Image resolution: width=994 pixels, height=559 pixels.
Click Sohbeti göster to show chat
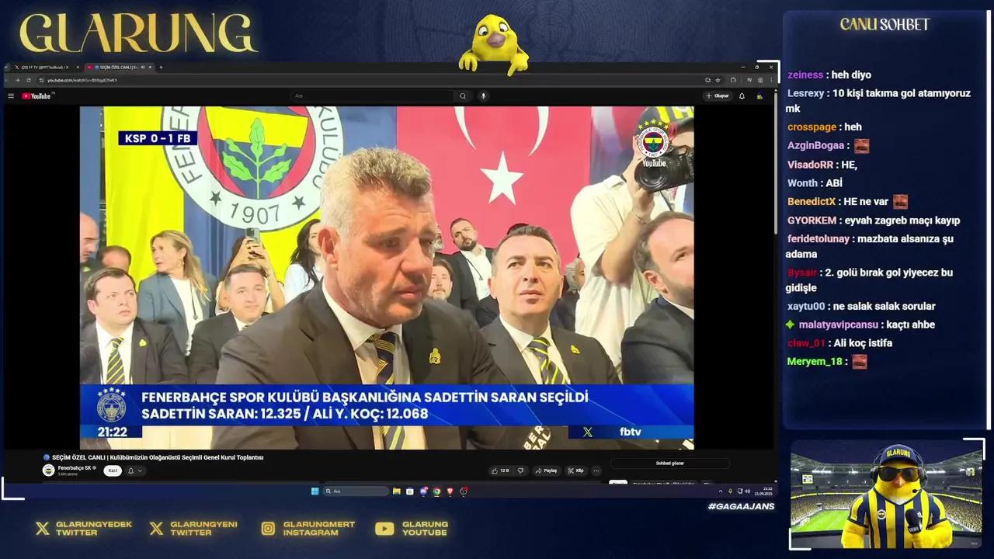click(669, 464)
